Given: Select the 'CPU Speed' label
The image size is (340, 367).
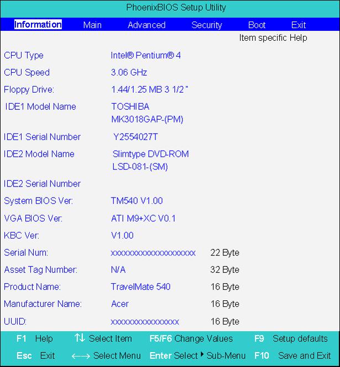Looking at the screenshot, I should [x=27, y=72].
